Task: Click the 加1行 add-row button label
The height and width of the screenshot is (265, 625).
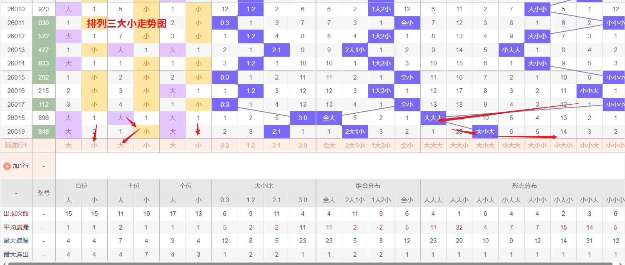Action: tap(20, 166)
